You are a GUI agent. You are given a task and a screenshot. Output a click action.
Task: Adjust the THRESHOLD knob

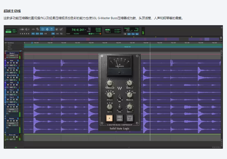(x=110, y=83)
